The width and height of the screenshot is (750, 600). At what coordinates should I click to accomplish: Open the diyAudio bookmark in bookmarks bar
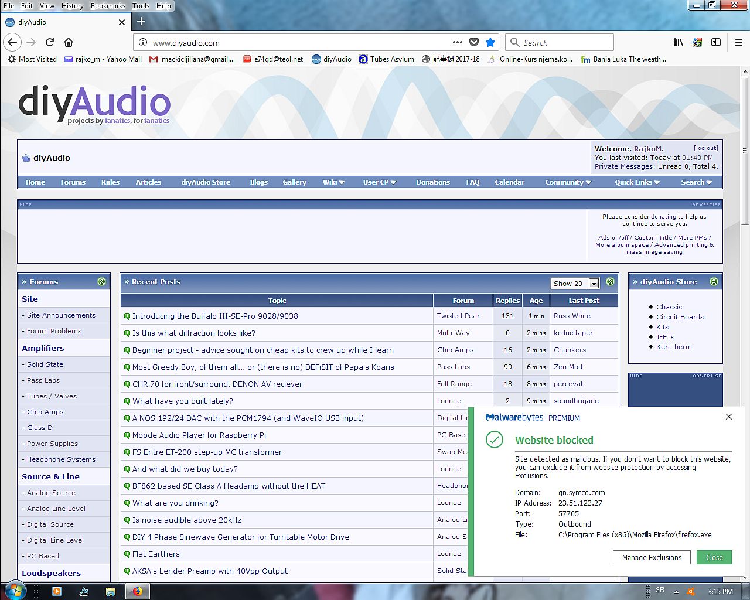[x=332, y=59]
